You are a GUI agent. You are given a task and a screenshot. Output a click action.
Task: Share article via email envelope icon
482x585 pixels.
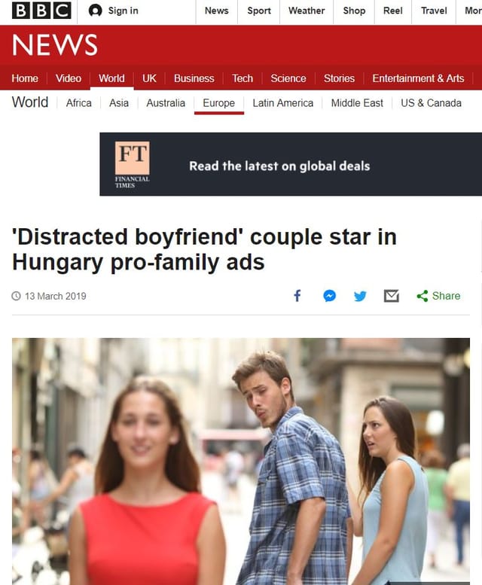(x=392, y=296)
